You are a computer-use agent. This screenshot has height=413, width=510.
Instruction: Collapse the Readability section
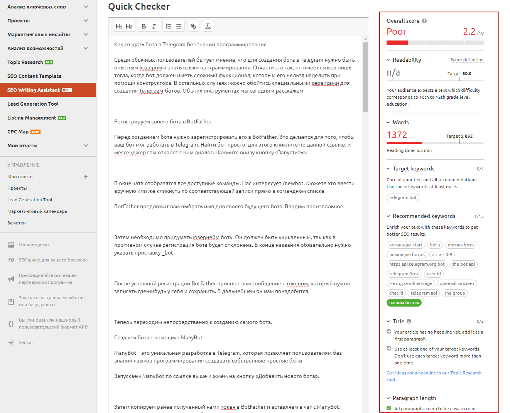pos(388,60)
